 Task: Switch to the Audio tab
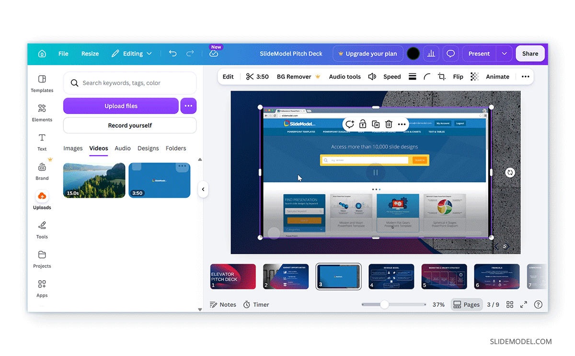tap(123, 148)
